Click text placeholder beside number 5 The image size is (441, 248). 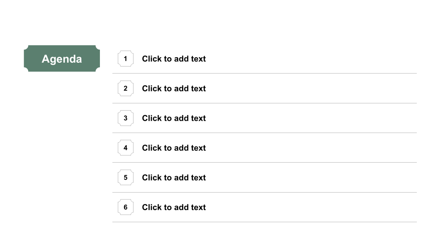click(x=174, y=177)
